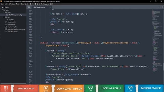
Task: Click the PayGForm.php file icon
Action: tap(6, 27)
